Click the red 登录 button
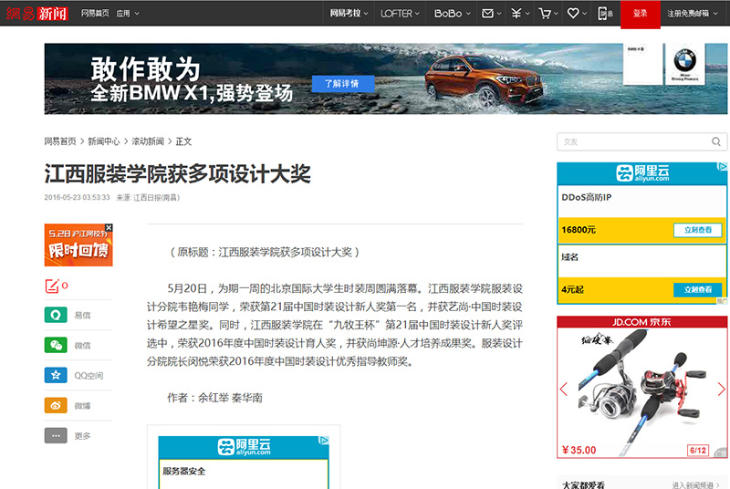Screen dimensions: 730x489 click(x=640, y=14)
